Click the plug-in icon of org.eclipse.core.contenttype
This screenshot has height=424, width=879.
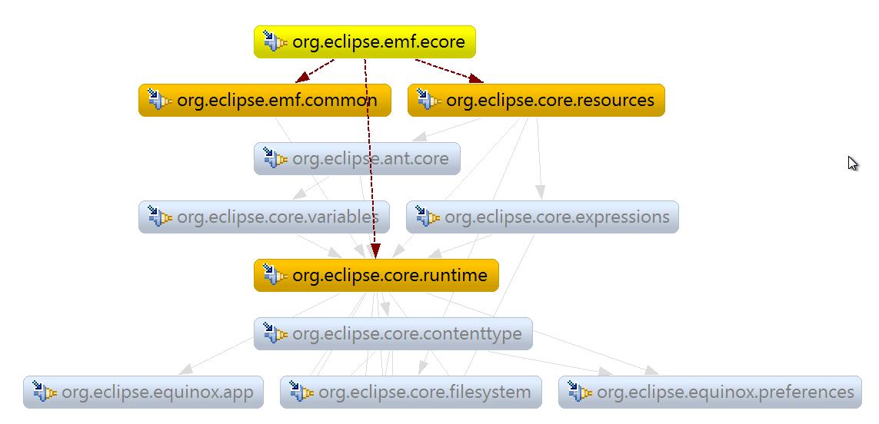[275, 334]
